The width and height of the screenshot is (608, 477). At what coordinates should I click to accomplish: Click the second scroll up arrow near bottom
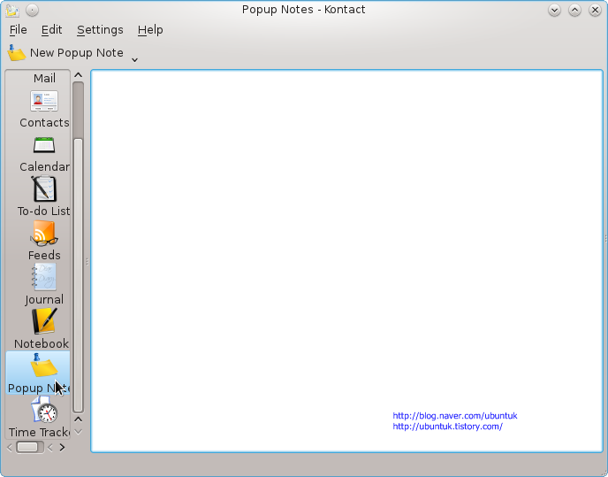click(x=78, y=419)
